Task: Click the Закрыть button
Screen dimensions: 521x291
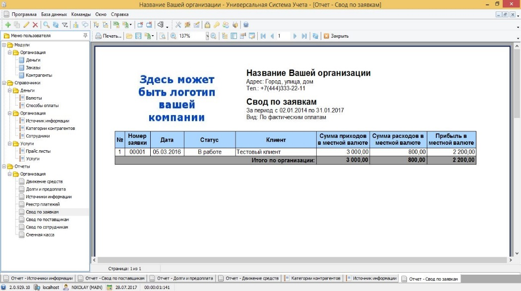Action: pyautogui.click(x=336, y=36)
